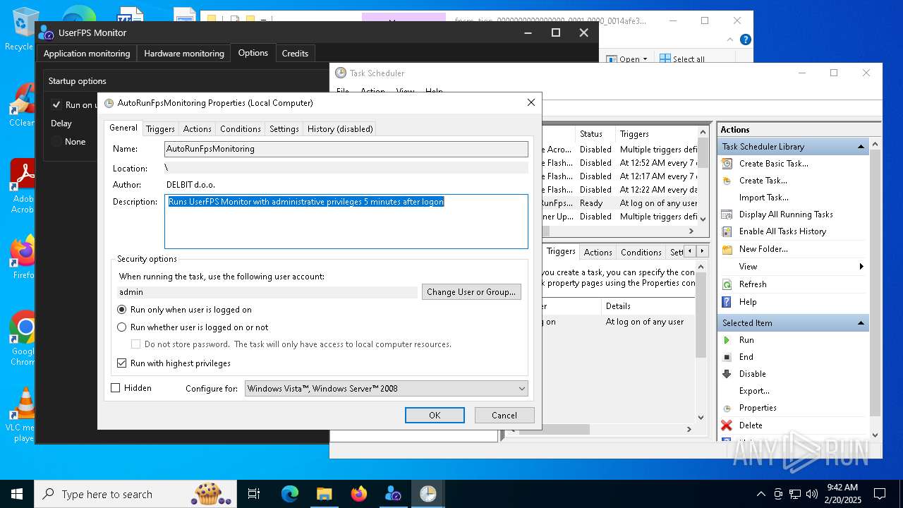Image resolution: width=903 pixels, height=508 pixels.
Task: Open the Configure for dropdown
Action: point(387,389)
